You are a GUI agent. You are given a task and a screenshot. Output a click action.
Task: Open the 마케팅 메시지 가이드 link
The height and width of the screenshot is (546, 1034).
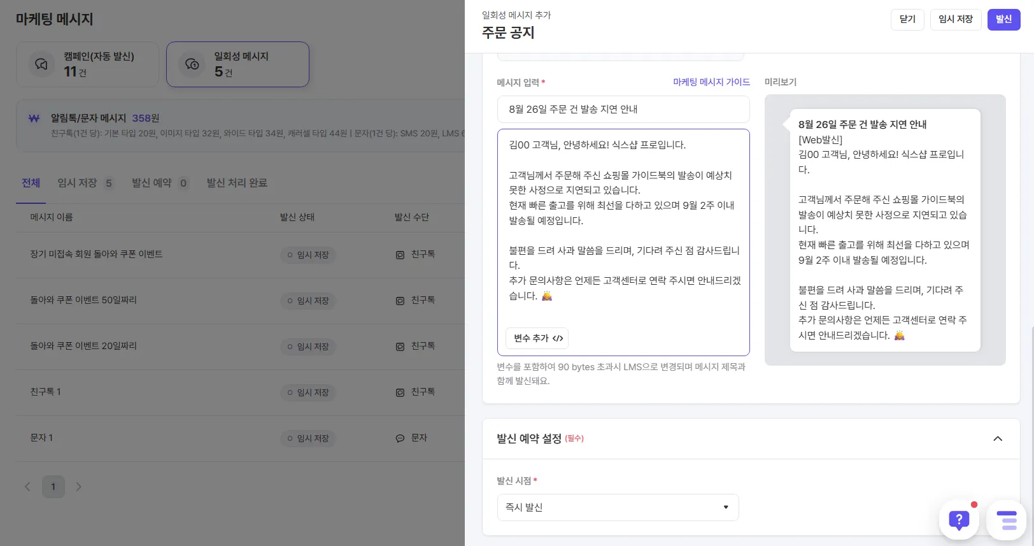click(x=711, y=82)
